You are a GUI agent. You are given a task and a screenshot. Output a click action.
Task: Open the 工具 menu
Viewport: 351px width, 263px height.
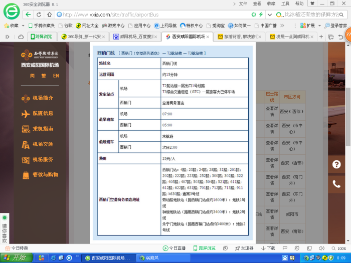pyautogui.click(x=285, y=4)
